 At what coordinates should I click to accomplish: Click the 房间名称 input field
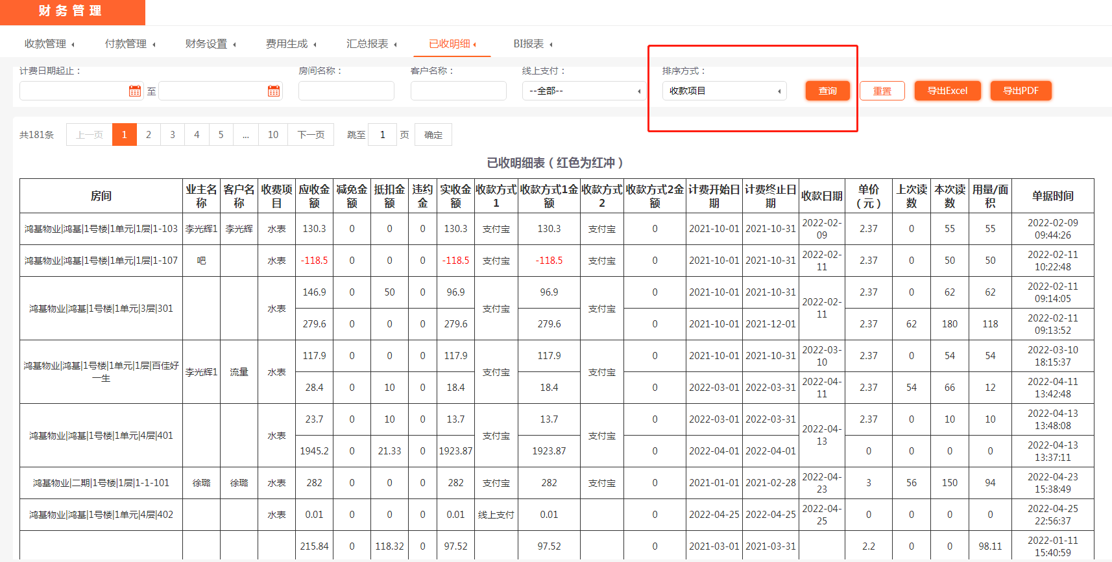(x=346, y=91)
